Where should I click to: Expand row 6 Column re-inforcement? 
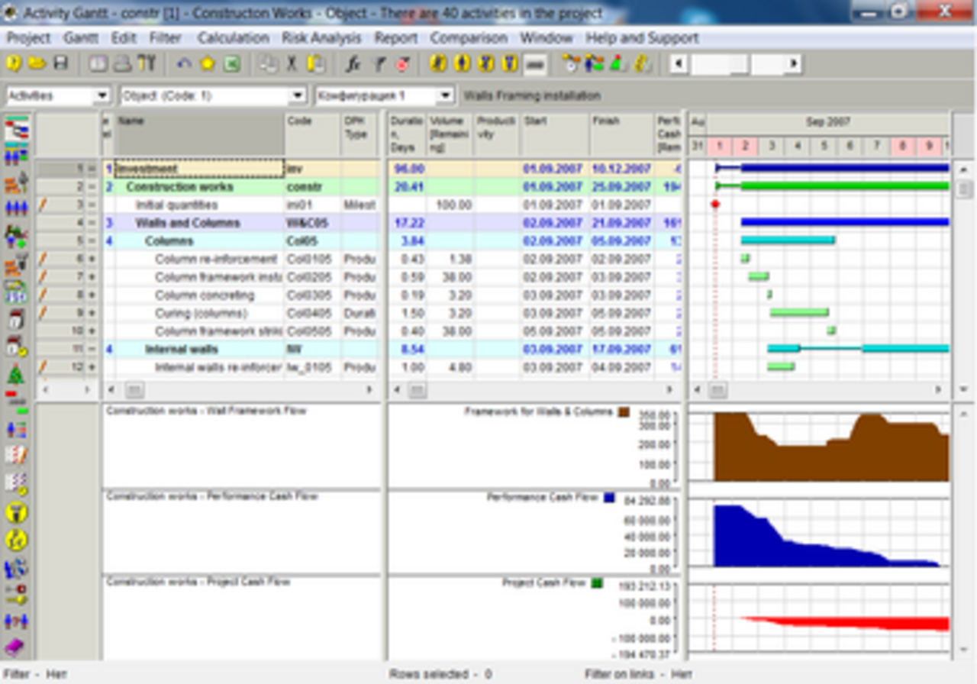coord(92,259)
